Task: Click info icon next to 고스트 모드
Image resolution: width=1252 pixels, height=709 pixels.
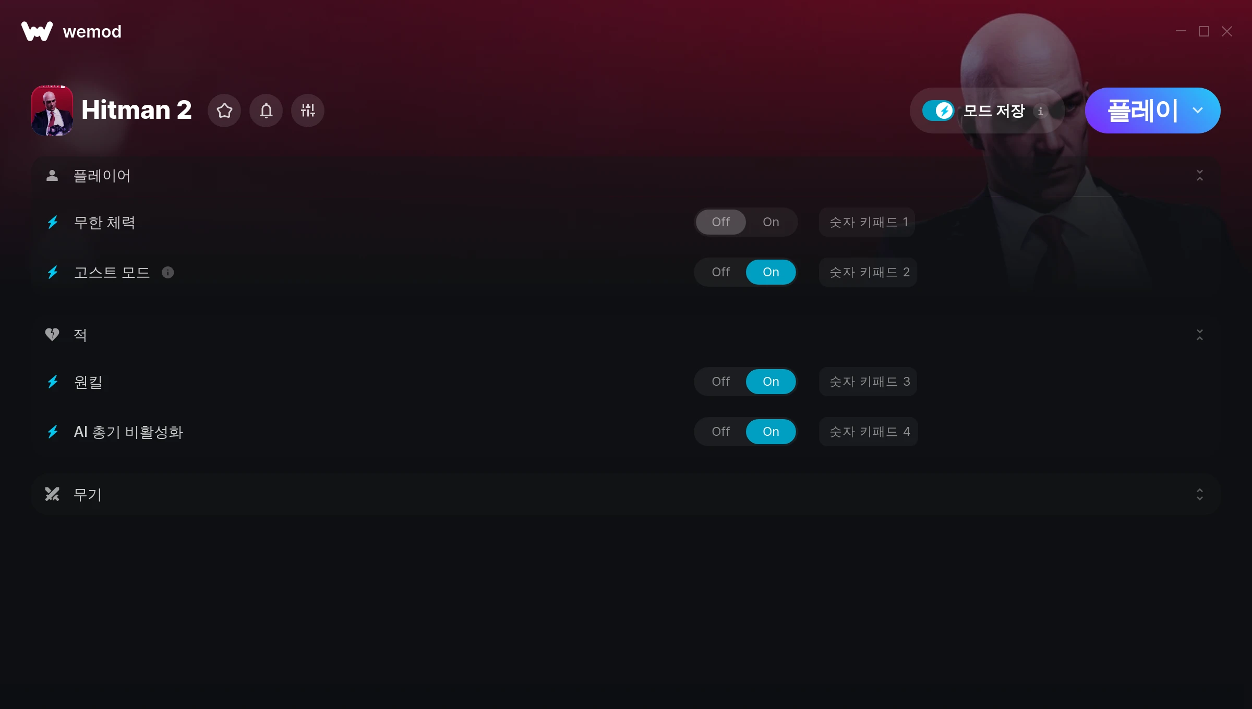Action: [x=167, y=273]
